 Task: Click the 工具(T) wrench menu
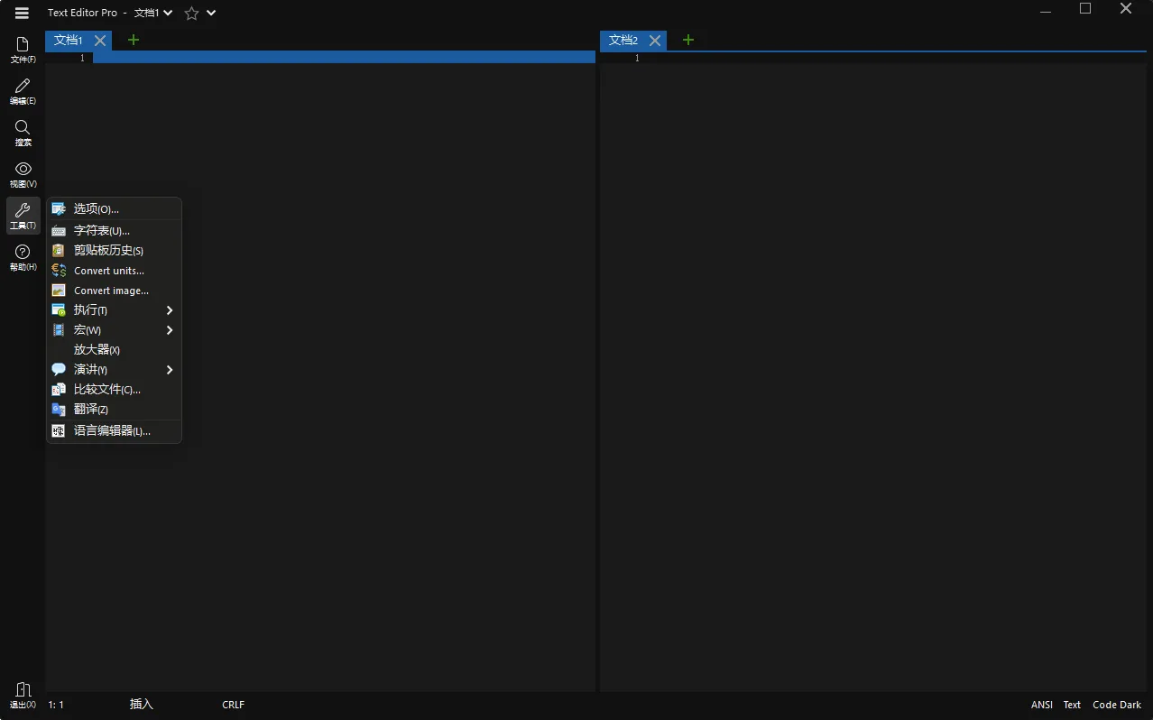[23, 217]
